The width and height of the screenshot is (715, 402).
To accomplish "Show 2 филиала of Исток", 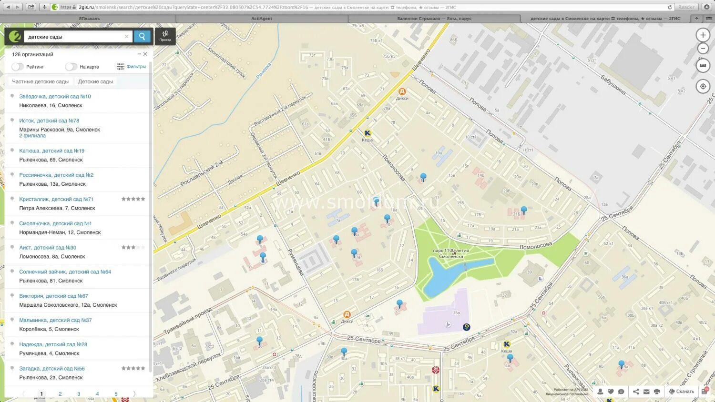I will (x=32, y=136).
